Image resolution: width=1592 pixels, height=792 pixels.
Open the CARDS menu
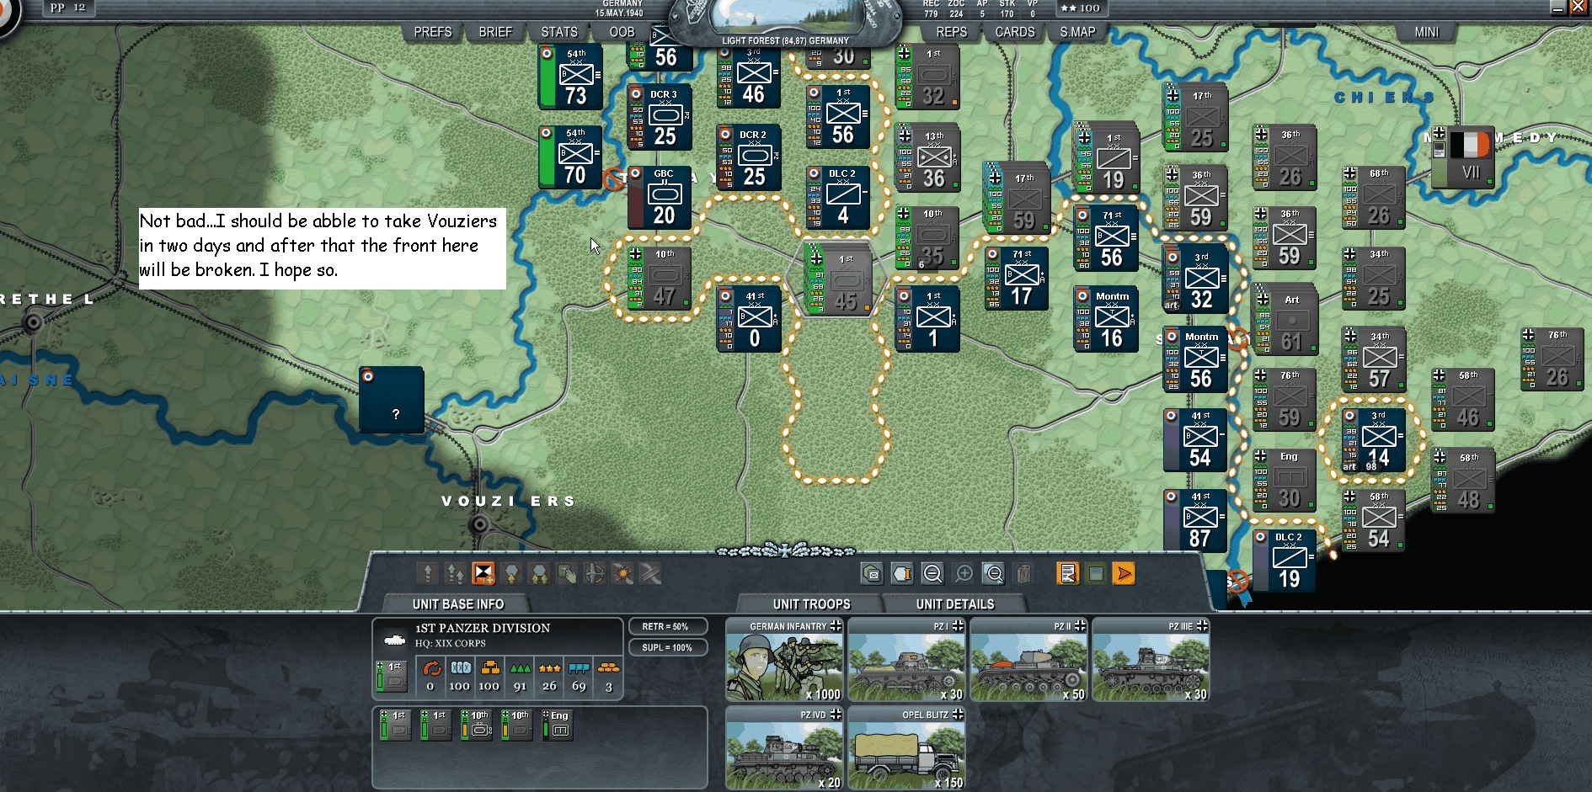click(x=1015, y=32)
